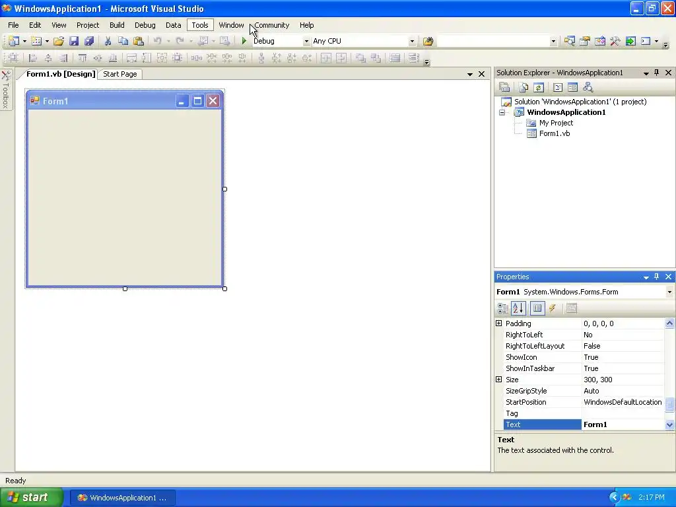
Task: Show Events with the lightning bolt icon
Action: point(553,308)
